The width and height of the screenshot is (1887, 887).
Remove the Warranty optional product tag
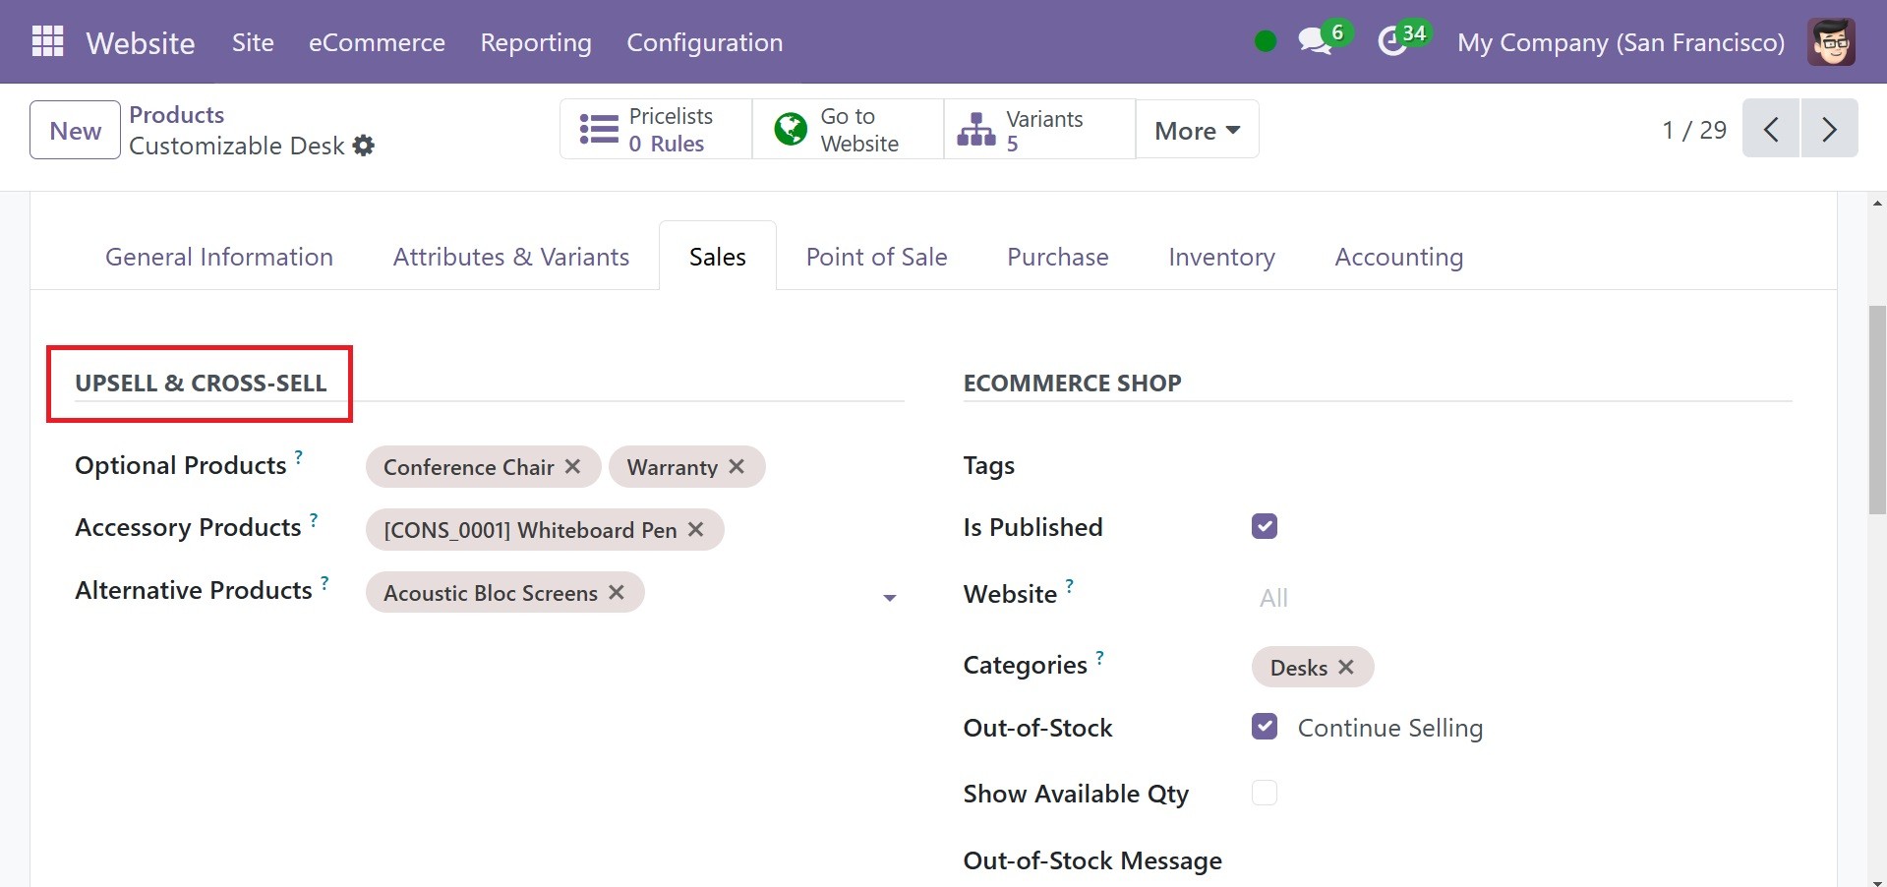737,466
